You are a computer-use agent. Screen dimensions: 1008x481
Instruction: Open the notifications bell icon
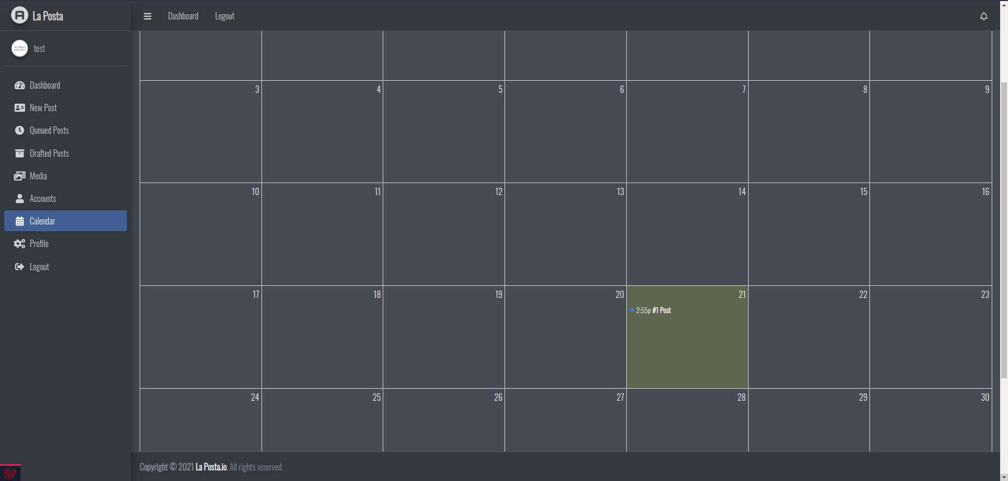[x=984, y=16]
